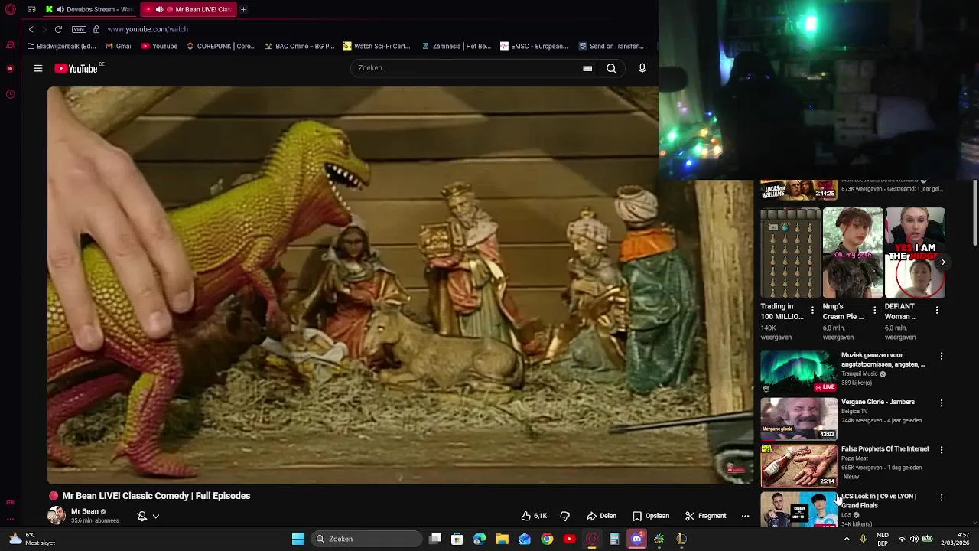
Task: Open 'False Prophets Of The Internet' video title
Action: (885, 449)
